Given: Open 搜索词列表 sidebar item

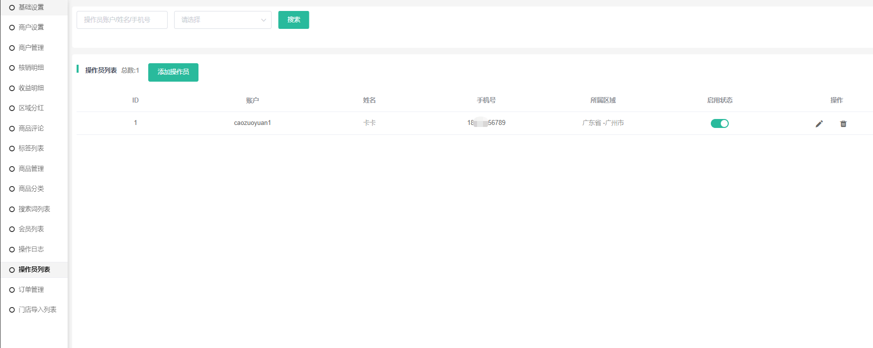Looking at the screenshot, I should pos(34,209).
